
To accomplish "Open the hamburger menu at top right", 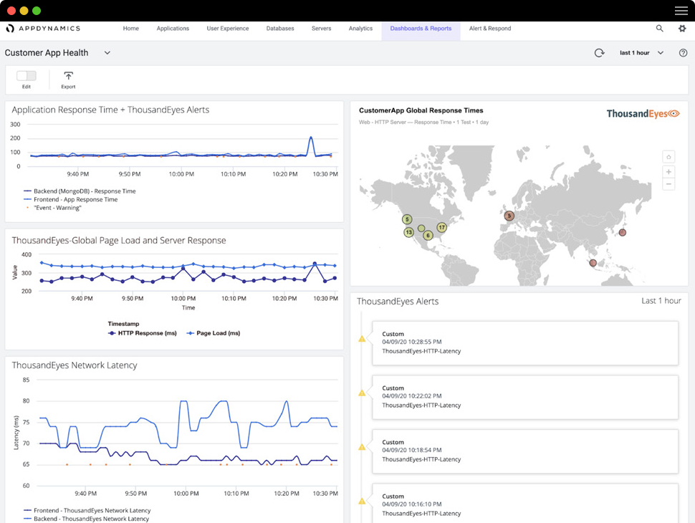I will [681, 11].
